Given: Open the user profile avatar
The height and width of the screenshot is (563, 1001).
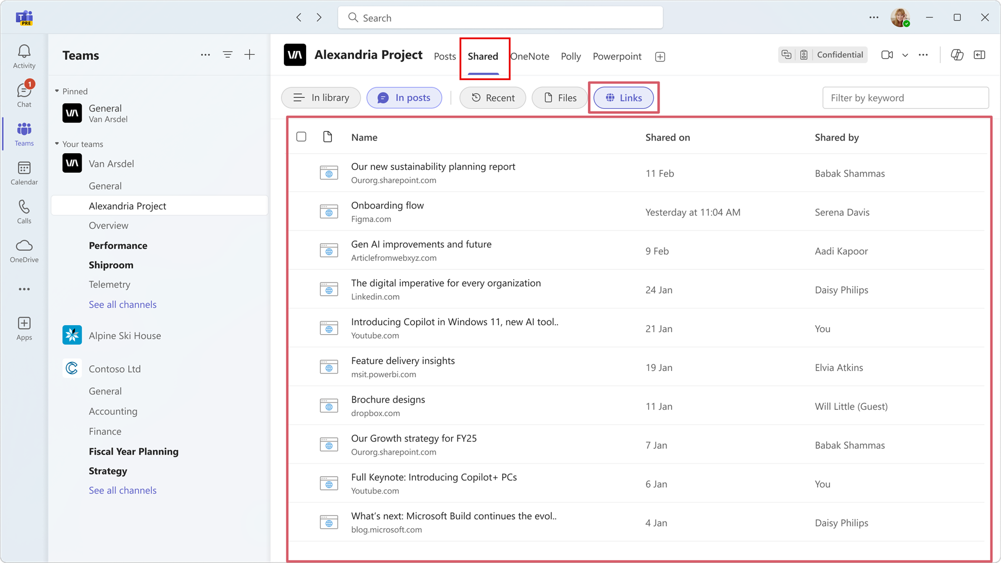Looking at the screenshot, I should point(900,17).
